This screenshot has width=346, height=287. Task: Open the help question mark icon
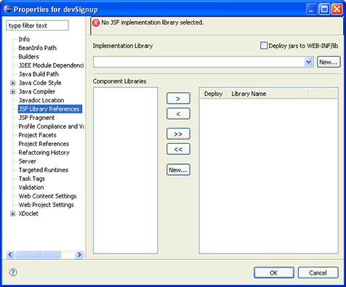pyautogui.click(x=13, y=272)
